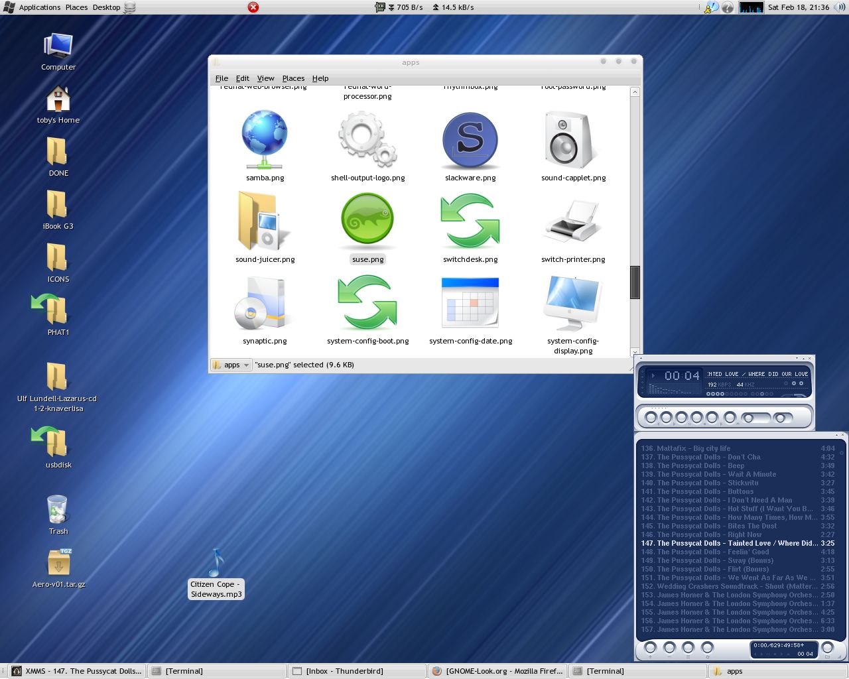849x679 pixels.
Task: Open the clock showing Sat Feb 18, 21:36
Action: point(799,7)
